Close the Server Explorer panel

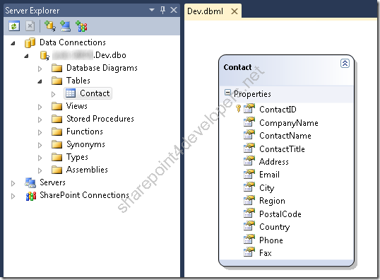[174, 10]
